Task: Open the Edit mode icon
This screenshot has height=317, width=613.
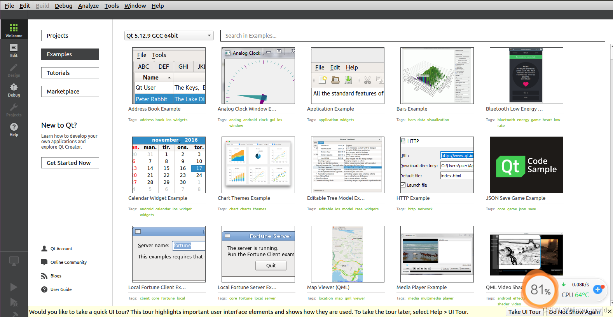Action: (14, 48)
